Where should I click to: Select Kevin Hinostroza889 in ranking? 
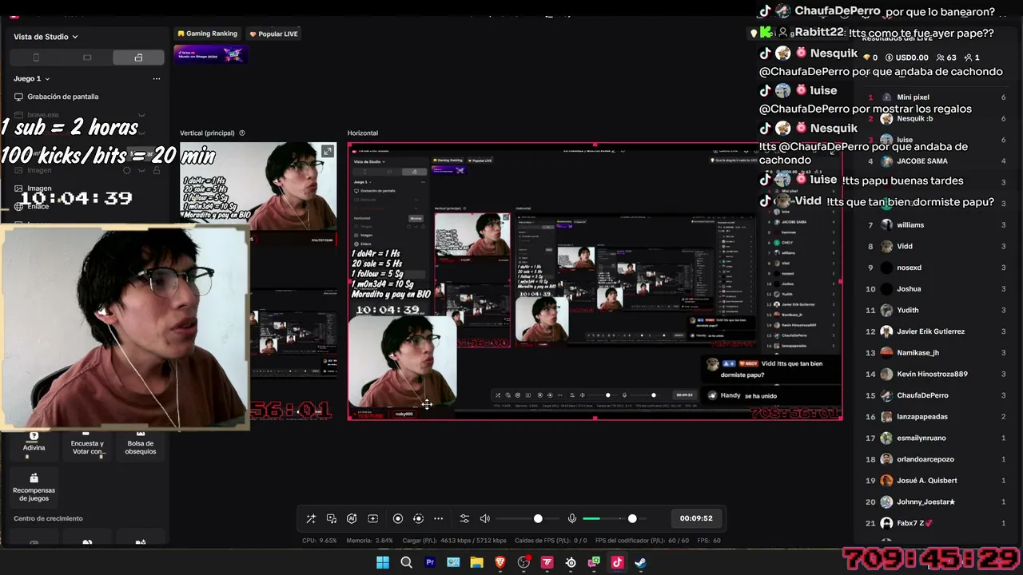(x=937, y=374)
